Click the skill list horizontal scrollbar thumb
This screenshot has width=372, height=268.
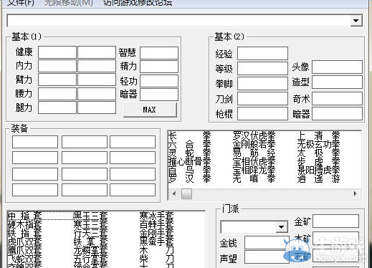pyautogui.click(x=186, y=193)
